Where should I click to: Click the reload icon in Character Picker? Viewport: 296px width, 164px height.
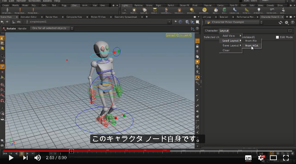[281, 23]
